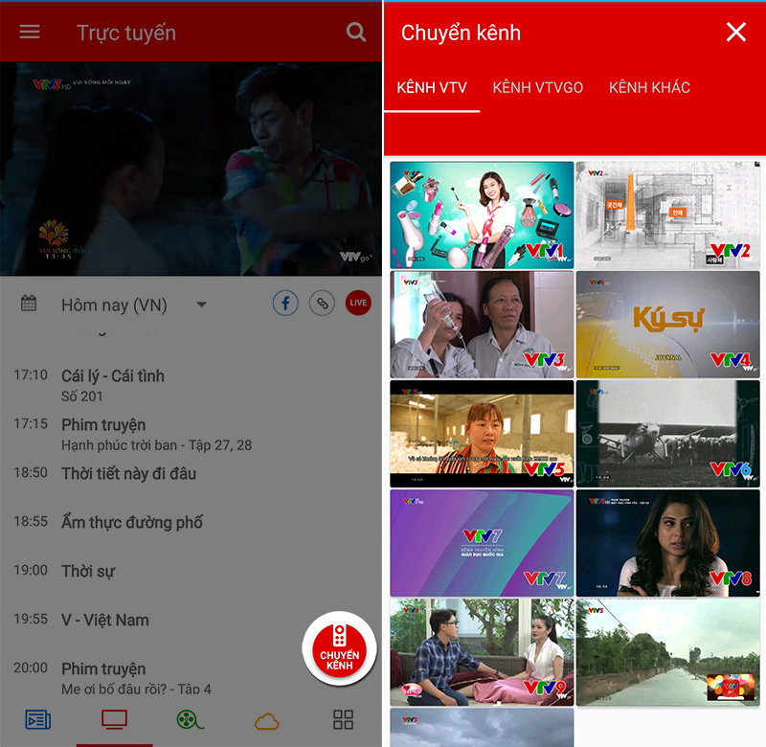Tap the red LIVE badge
Viewport: 766px width, 747px height.
pos(358,303)
